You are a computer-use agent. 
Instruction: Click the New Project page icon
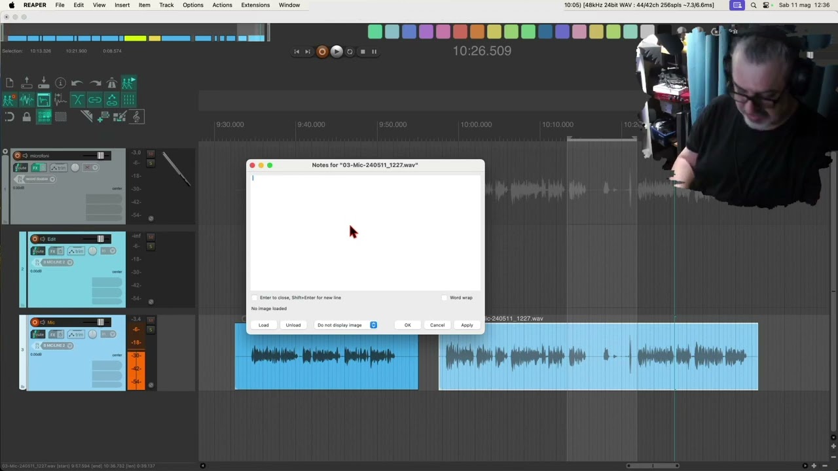click(9, 82)
